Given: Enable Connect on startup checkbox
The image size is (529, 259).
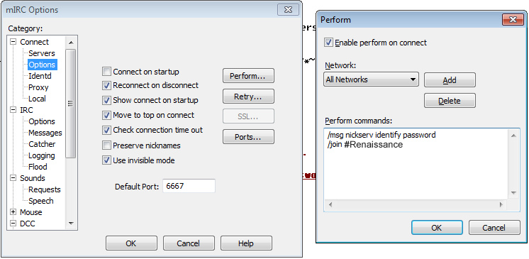Looking at the screenshot, I should (106, 72).
